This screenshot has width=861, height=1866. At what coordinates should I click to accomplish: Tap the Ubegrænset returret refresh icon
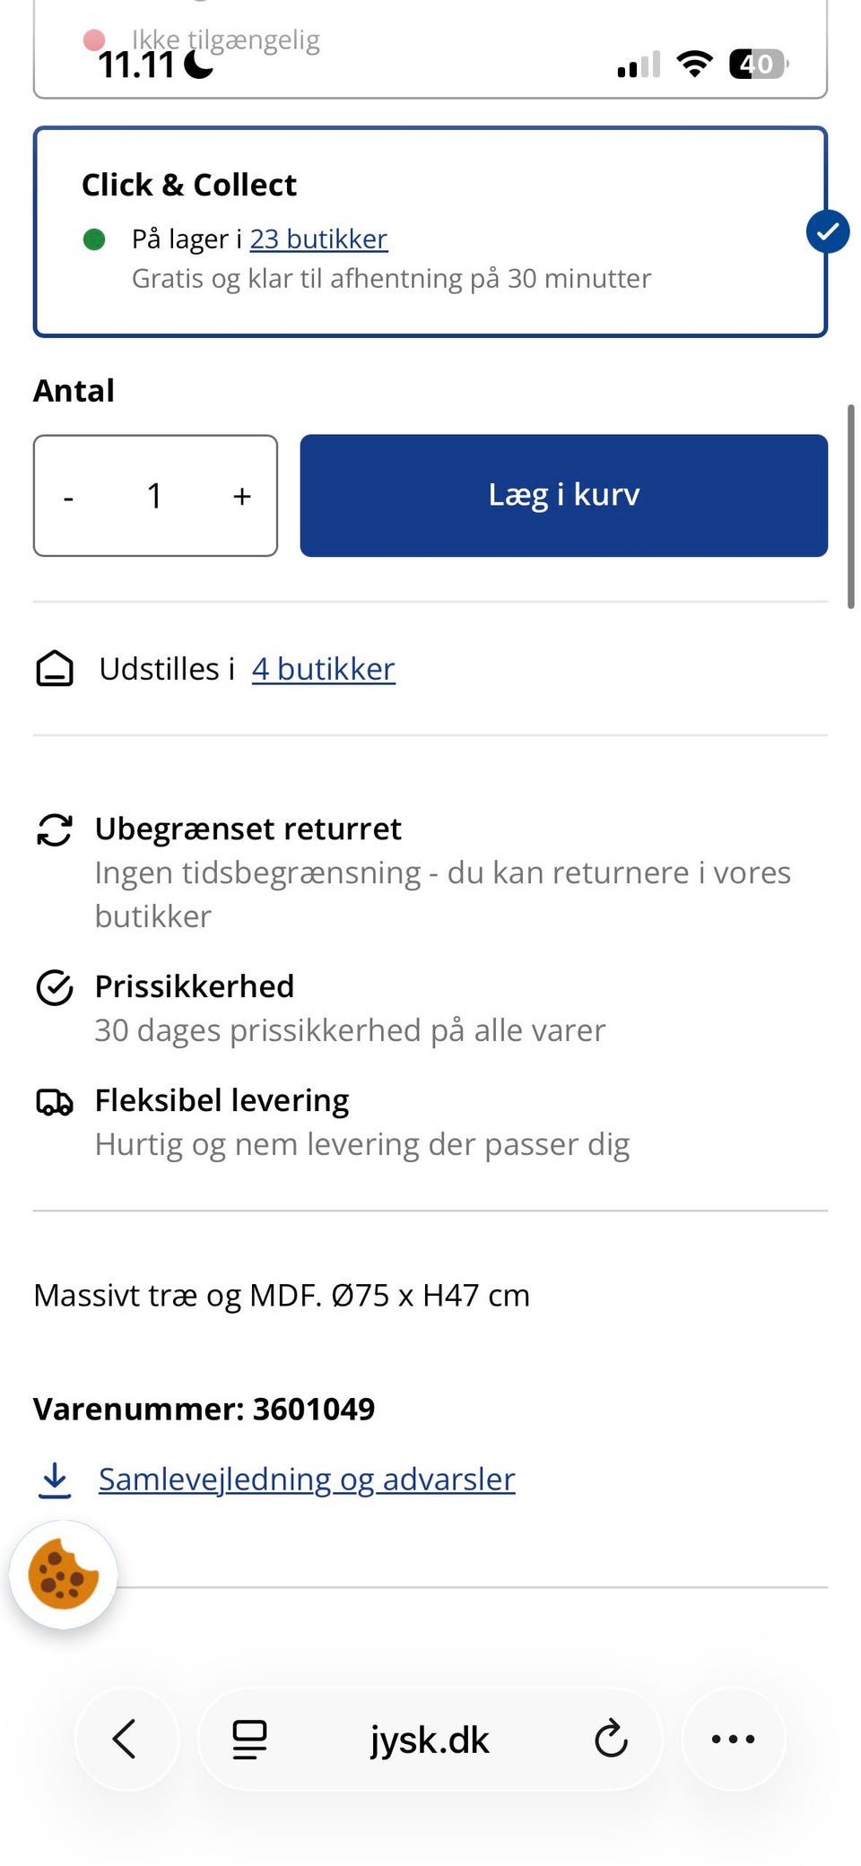click(x=55, y=829)
